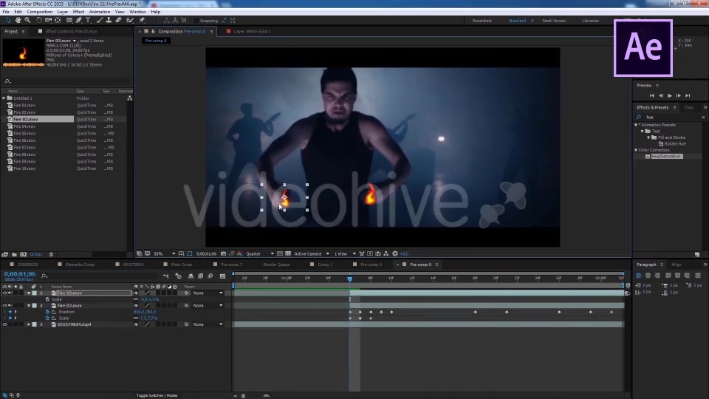Enable the Snapping checkbox
Viewport: 709px width, 399px height.
pos(196,21)
